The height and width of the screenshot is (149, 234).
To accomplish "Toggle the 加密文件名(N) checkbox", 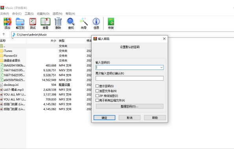I will coord(97,91).
